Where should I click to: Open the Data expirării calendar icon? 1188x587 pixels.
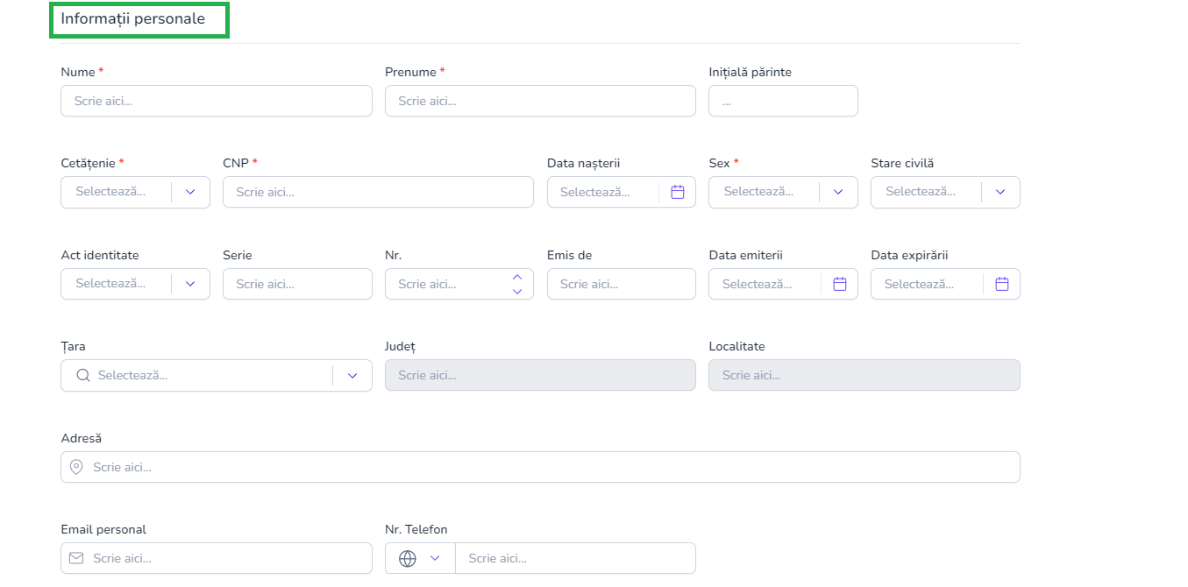[x=1001, y=284]
